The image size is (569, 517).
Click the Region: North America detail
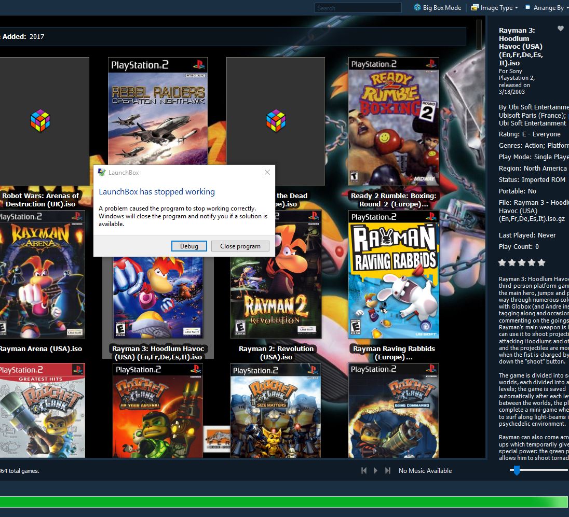(x=532, y=168)
